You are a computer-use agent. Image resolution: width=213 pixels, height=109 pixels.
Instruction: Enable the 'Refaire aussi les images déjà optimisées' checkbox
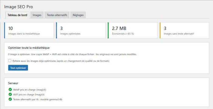coord(10,61)
